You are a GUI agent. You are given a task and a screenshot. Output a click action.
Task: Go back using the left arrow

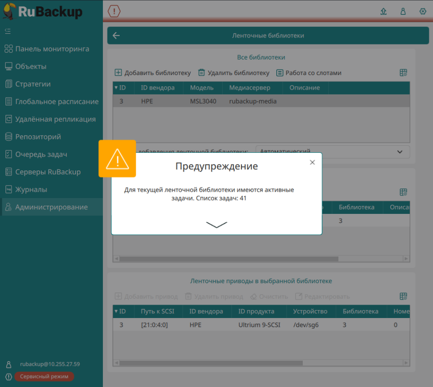[x=116, y=36]
